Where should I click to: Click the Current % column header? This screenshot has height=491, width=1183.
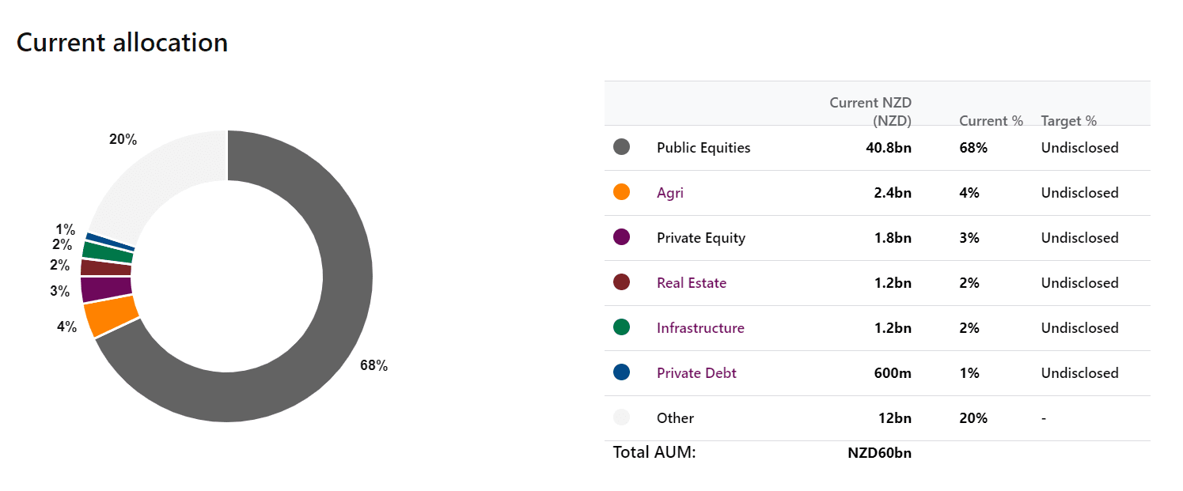[x=991, y=121]
